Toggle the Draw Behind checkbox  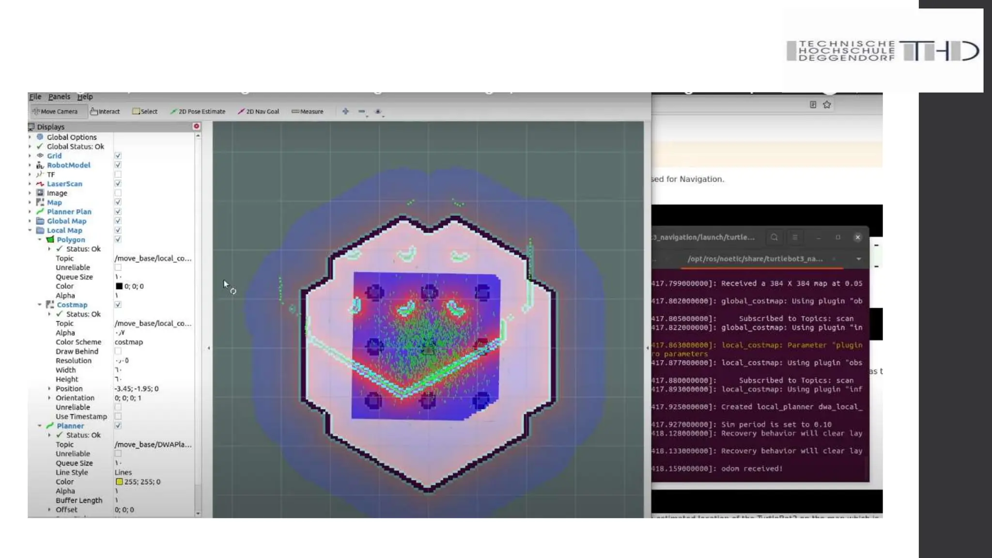[118, 351]
